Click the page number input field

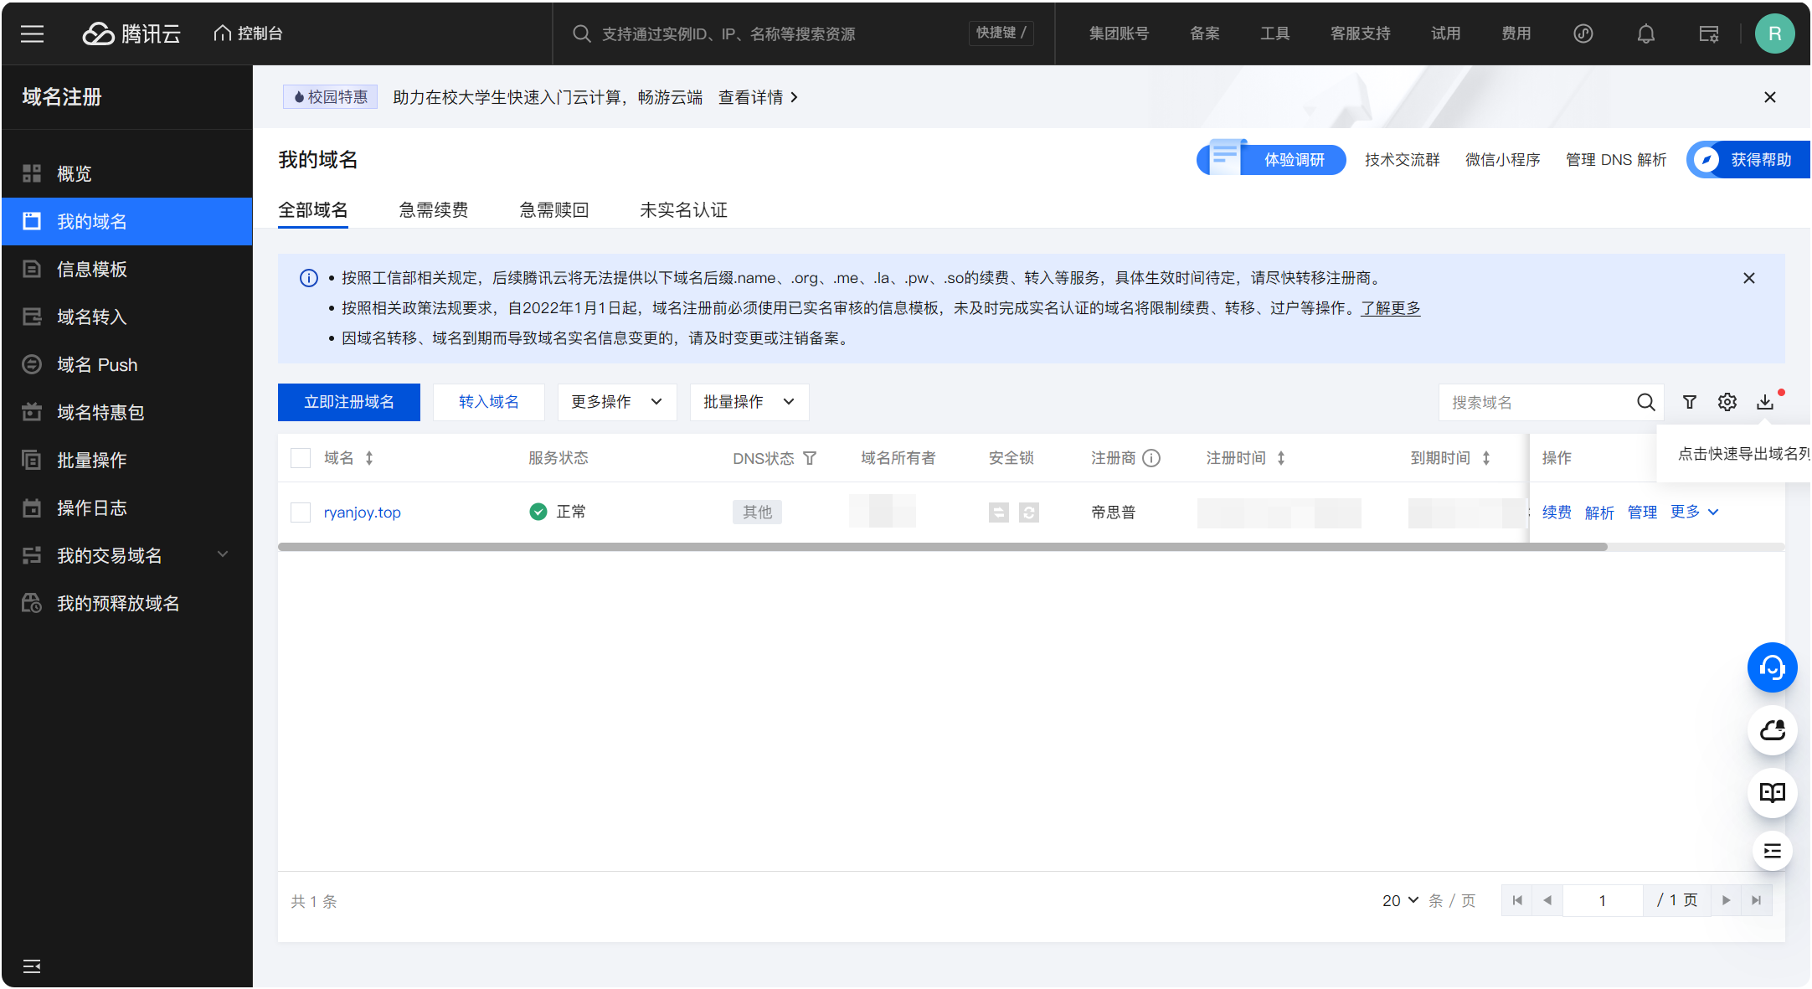[x=1603, y=899]
